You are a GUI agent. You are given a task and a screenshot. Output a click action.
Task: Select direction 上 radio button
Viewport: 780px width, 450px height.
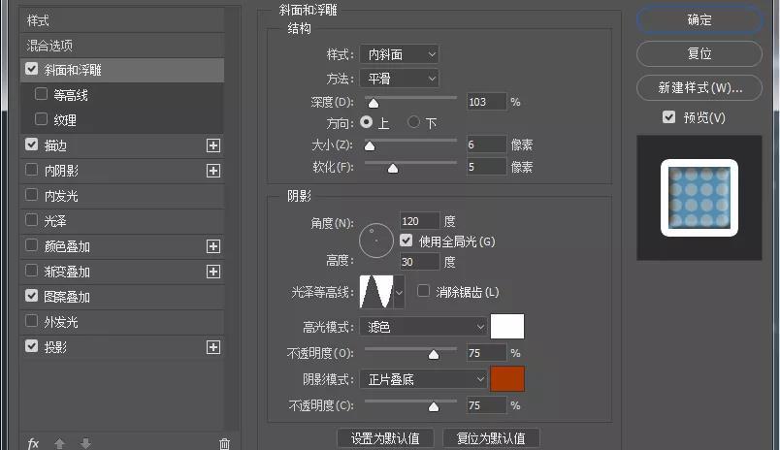click(367, 122)
